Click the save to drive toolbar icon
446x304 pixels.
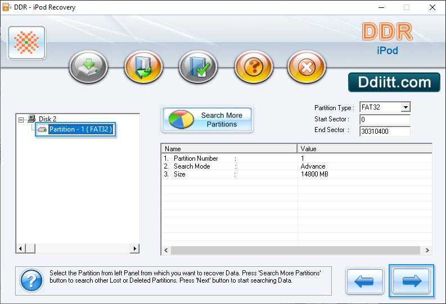(88, 67)
